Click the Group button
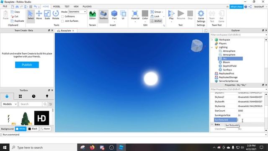The width and height of the screenshot is (268, 151). click(155, 12)
